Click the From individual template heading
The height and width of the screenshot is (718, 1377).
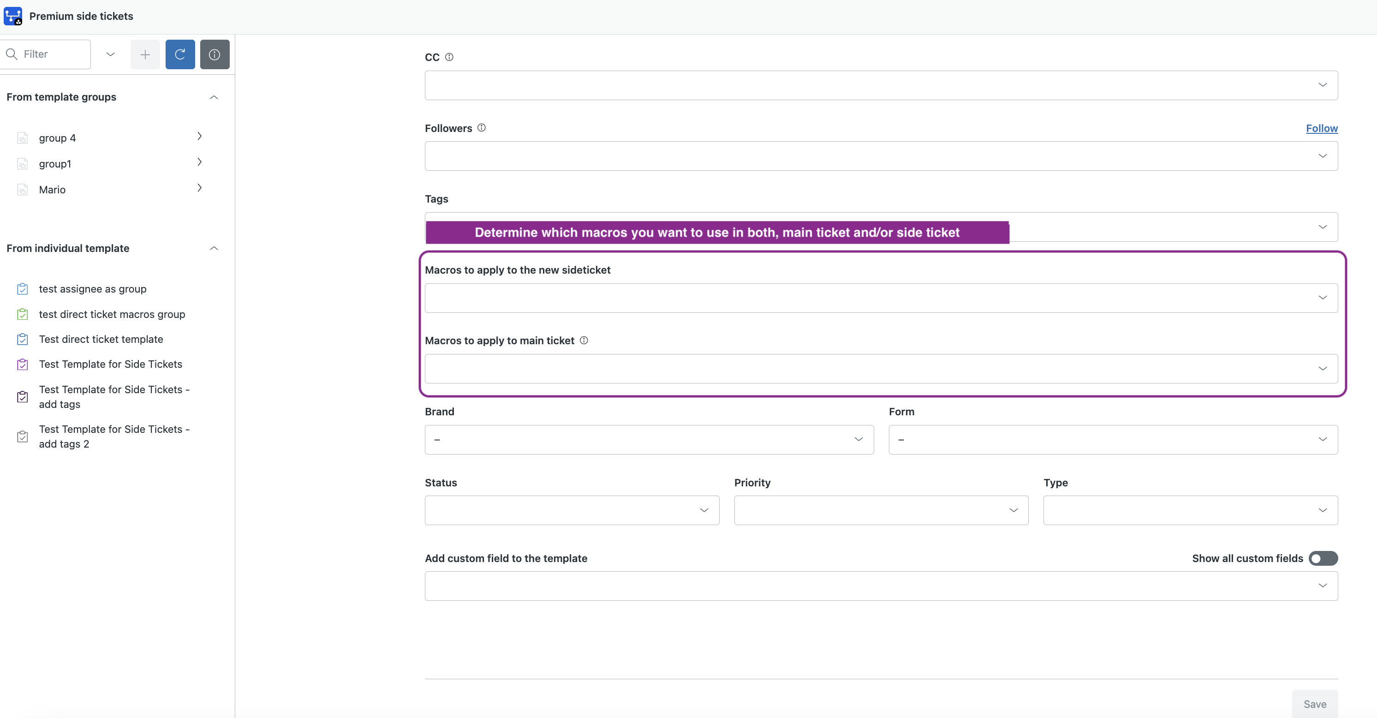point(68,248)
